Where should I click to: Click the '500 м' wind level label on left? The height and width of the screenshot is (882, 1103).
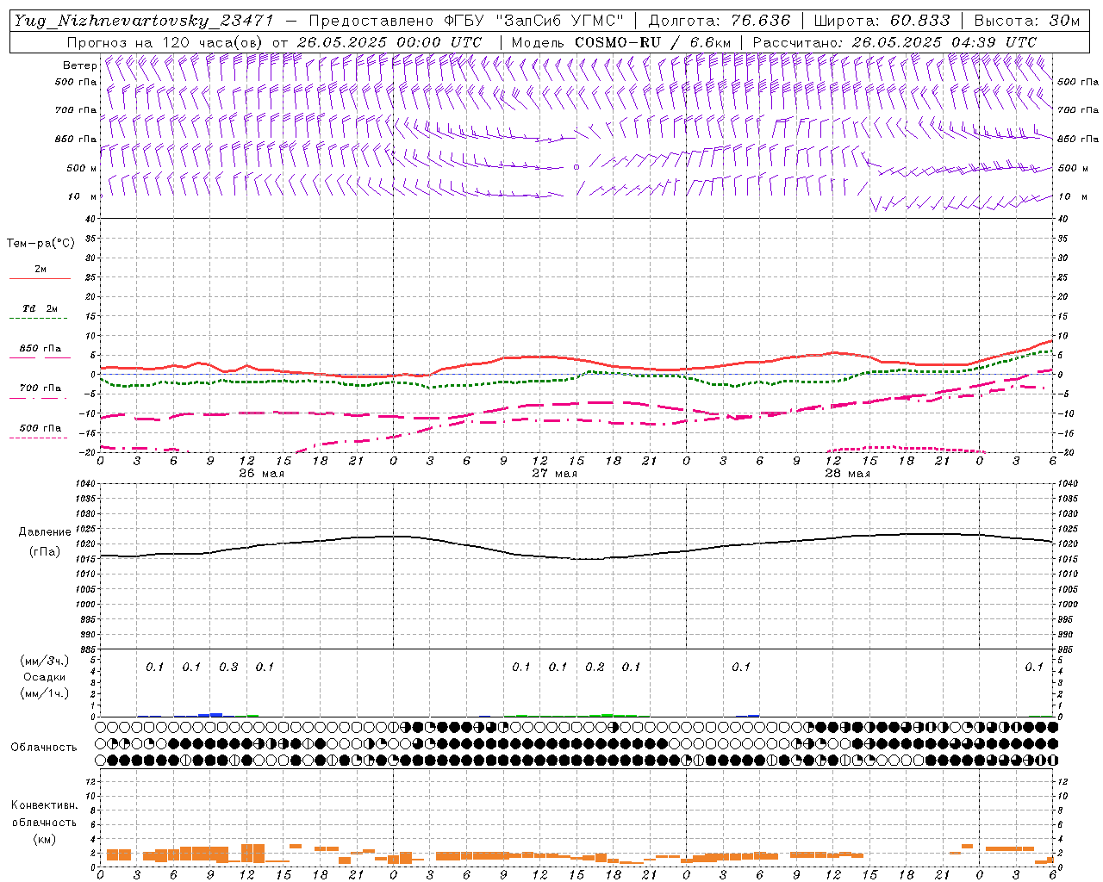pyautogui.click(x=82, y=169)
